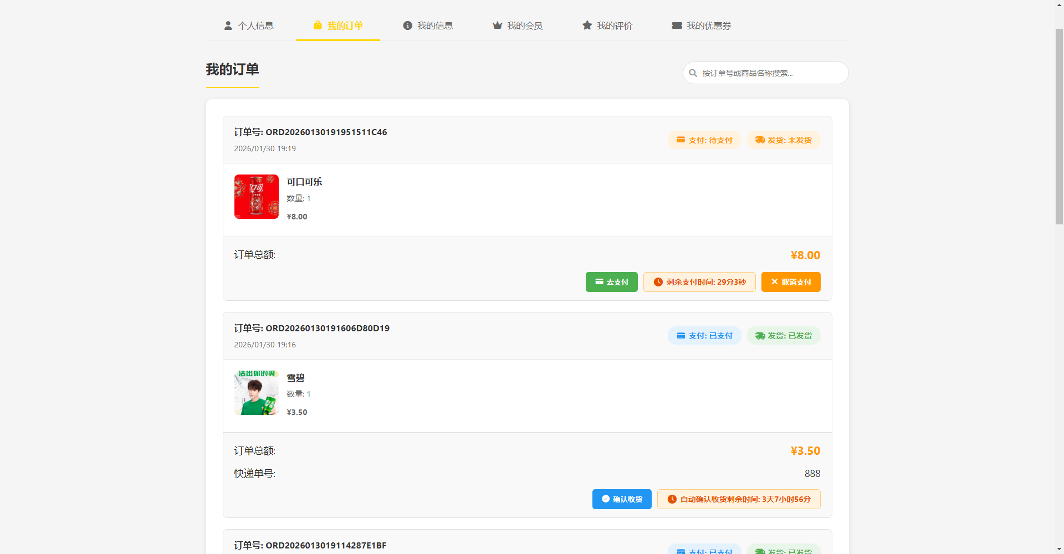Click the info circle icon beside 我的信息
This screenshot has height=554, width=1064.
pos(407,25)
